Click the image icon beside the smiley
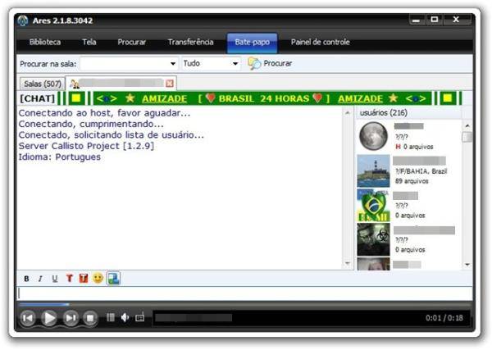 click(x=113, y=278)
